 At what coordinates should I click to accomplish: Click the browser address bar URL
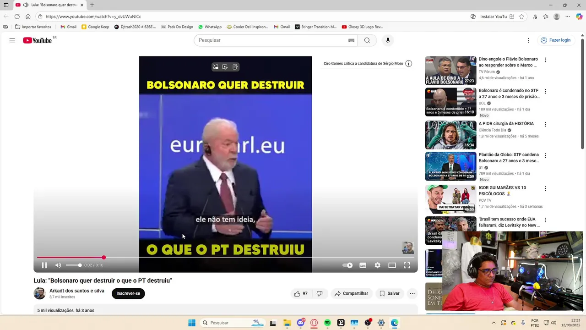click(x=93, y=16)
